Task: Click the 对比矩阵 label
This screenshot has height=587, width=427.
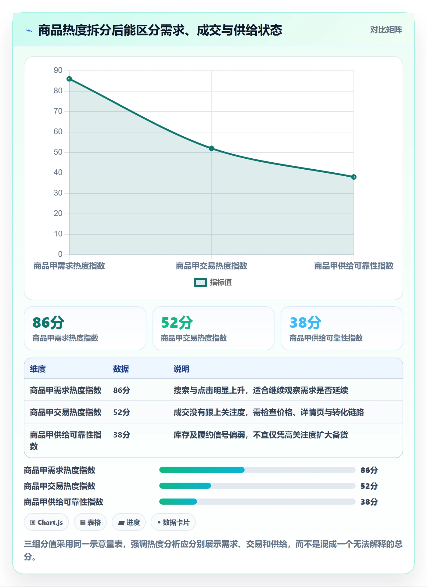Action: tap(386, 30)
